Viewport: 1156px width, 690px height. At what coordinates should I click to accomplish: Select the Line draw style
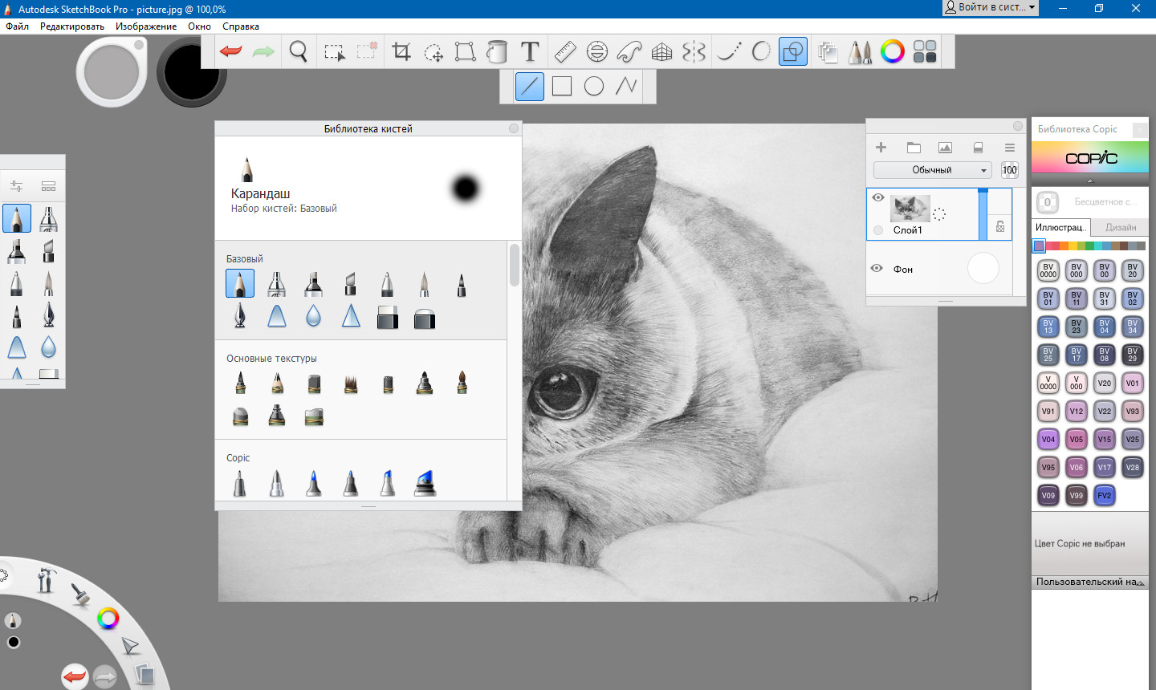(530, 86)
